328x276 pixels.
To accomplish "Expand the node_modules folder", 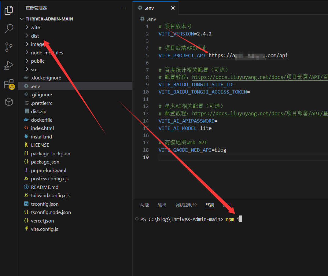I will (x=27, y=53).
